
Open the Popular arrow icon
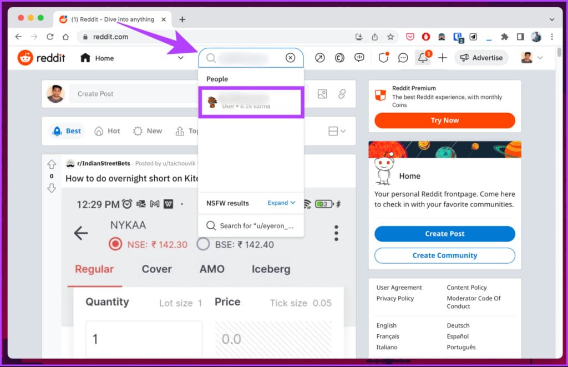point(320,58)
